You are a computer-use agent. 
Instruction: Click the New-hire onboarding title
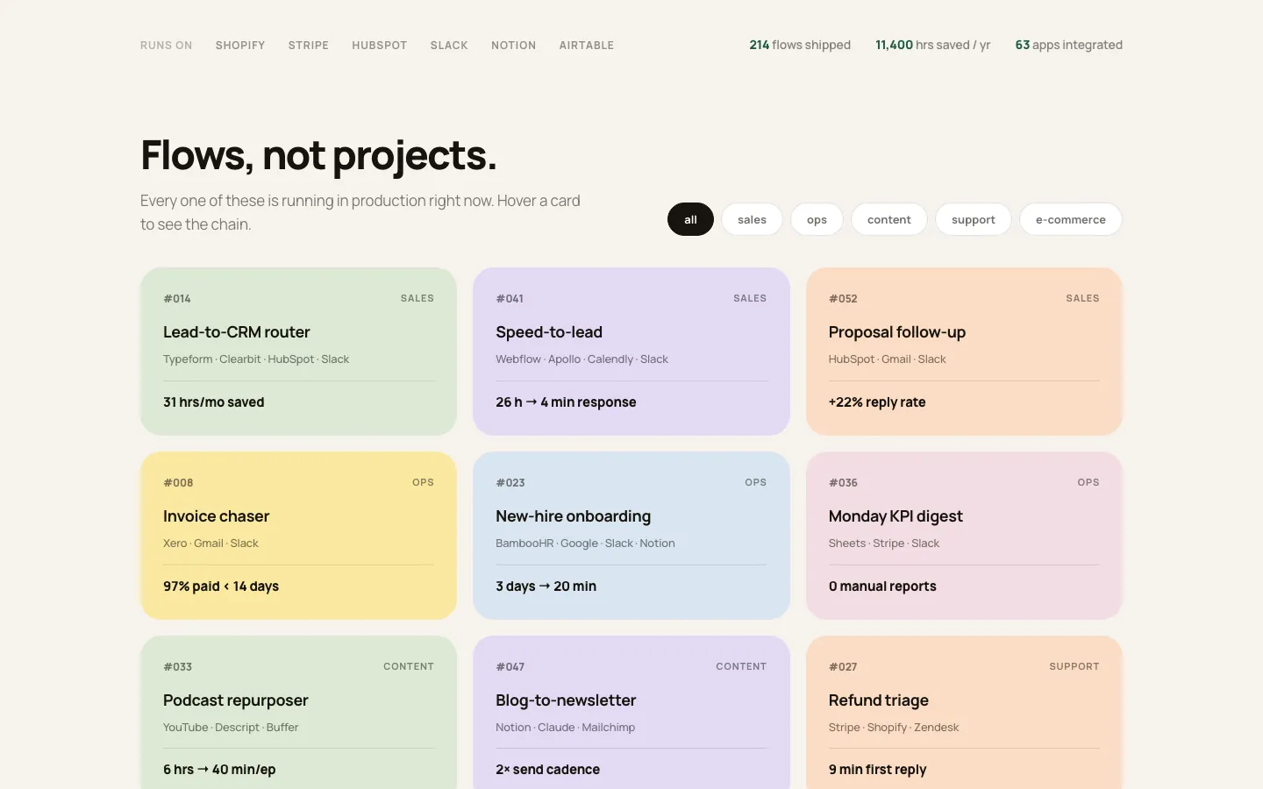click(573, 516)
